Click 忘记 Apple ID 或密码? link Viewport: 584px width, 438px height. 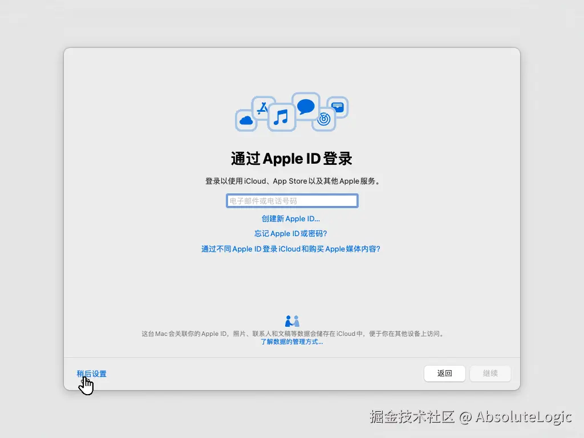click(x=290, y=233)
